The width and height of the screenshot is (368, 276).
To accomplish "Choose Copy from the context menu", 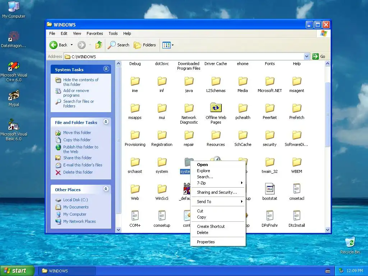I will [218, 217].
